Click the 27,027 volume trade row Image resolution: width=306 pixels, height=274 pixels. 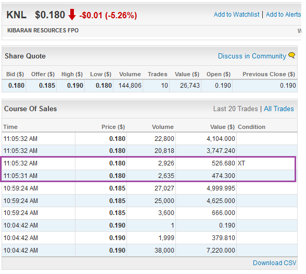coord(149,188)
